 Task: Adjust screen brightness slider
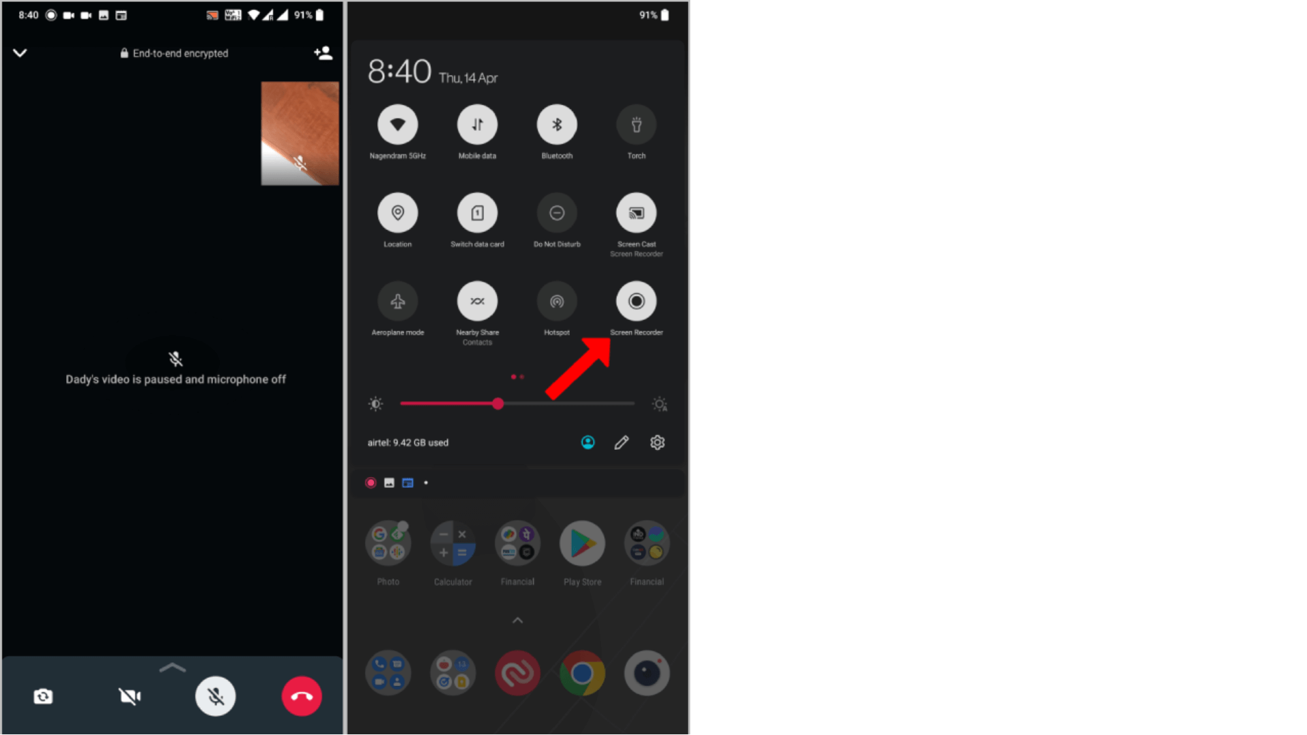(499, 404)
